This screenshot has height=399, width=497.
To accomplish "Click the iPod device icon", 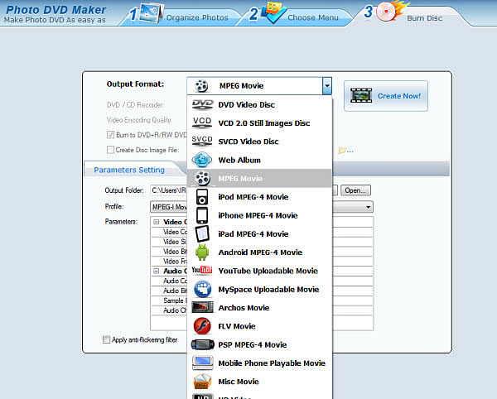I will pyautogui.click(x=202, y=197).
